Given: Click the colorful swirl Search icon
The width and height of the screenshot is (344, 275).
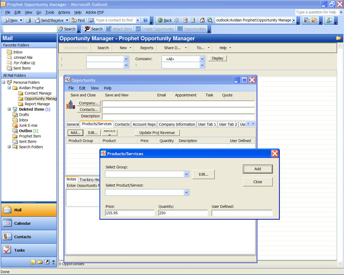Looking at the screenshot, I should 60,29.
